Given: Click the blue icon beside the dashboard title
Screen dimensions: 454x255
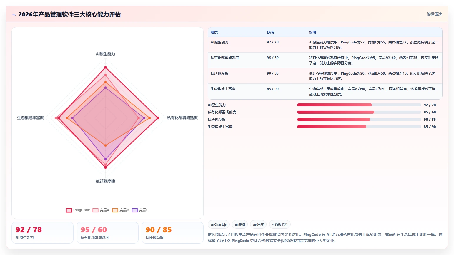Looking at the screenshot, I should tap(14, 15).
